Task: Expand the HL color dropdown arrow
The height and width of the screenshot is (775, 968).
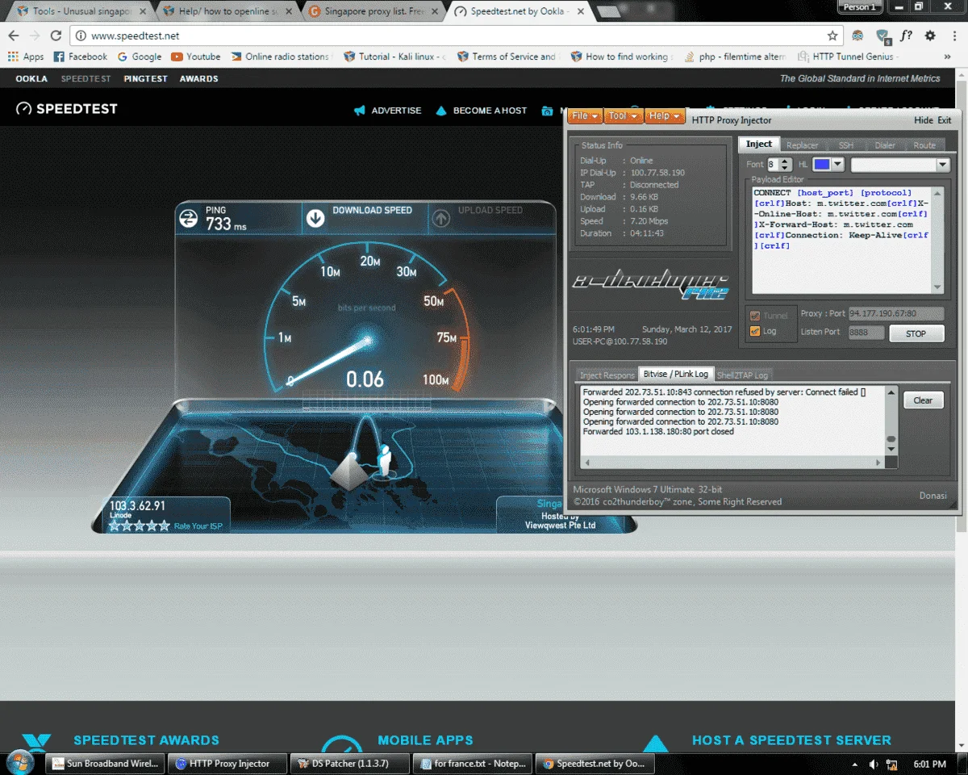Action: (837, 164)
